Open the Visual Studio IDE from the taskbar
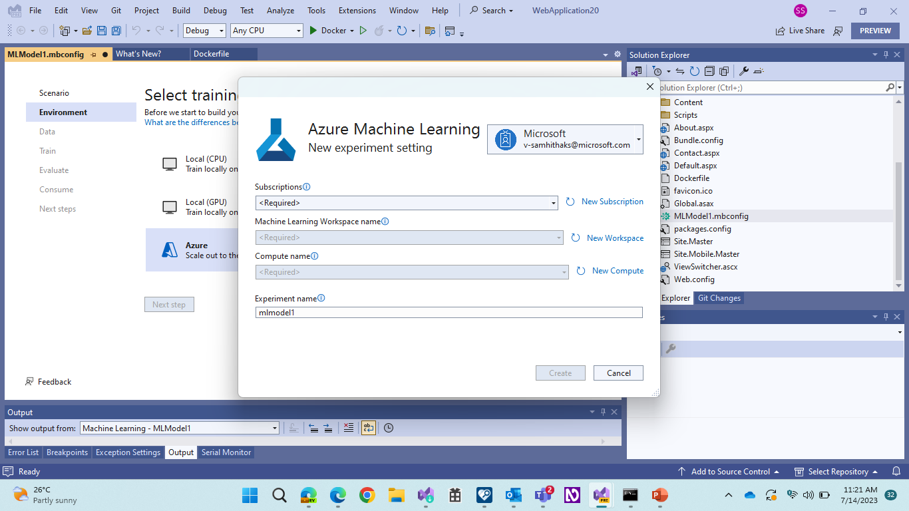909x511 pixels. [x=601, y=495]
